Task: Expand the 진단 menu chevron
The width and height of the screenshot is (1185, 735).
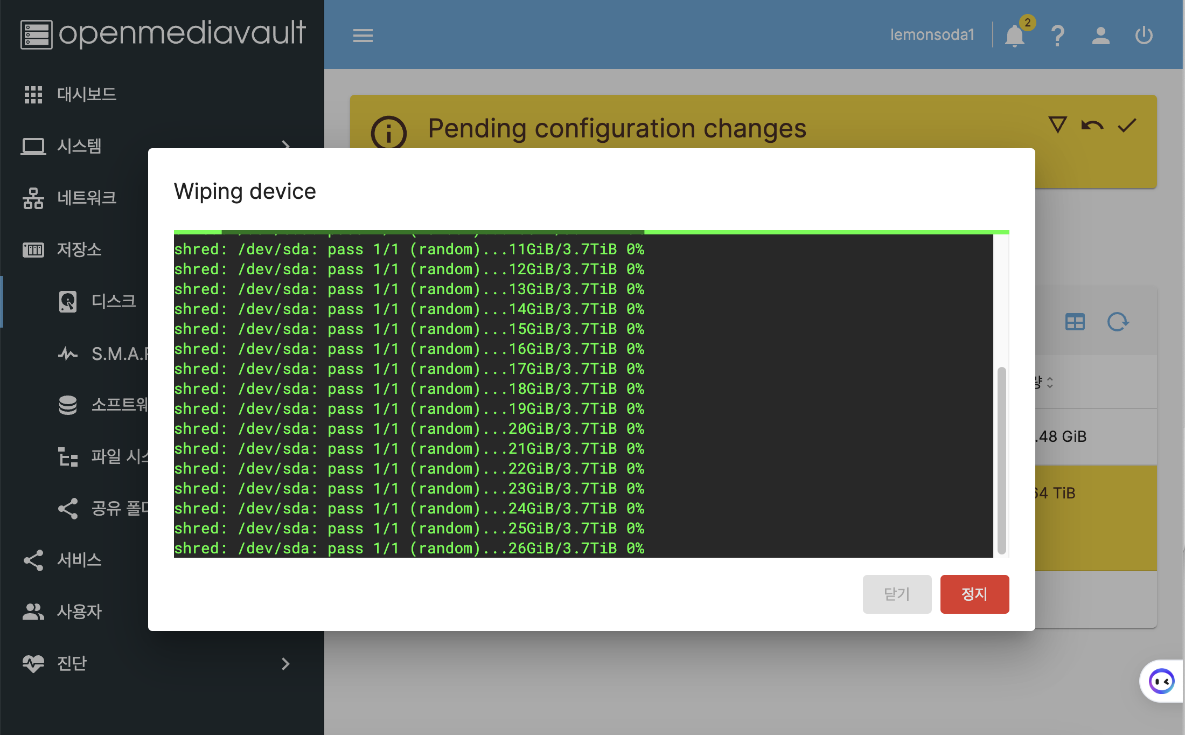Action: [x=285, y=664]
